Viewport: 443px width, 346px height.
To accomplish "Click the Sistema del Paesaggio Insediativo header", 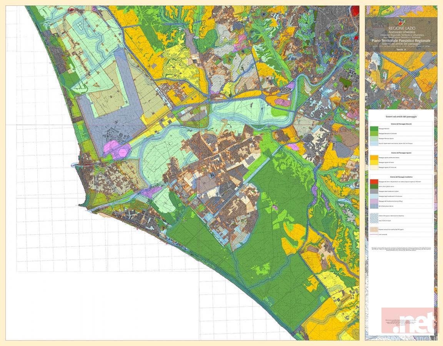I will tap(401, 176).
